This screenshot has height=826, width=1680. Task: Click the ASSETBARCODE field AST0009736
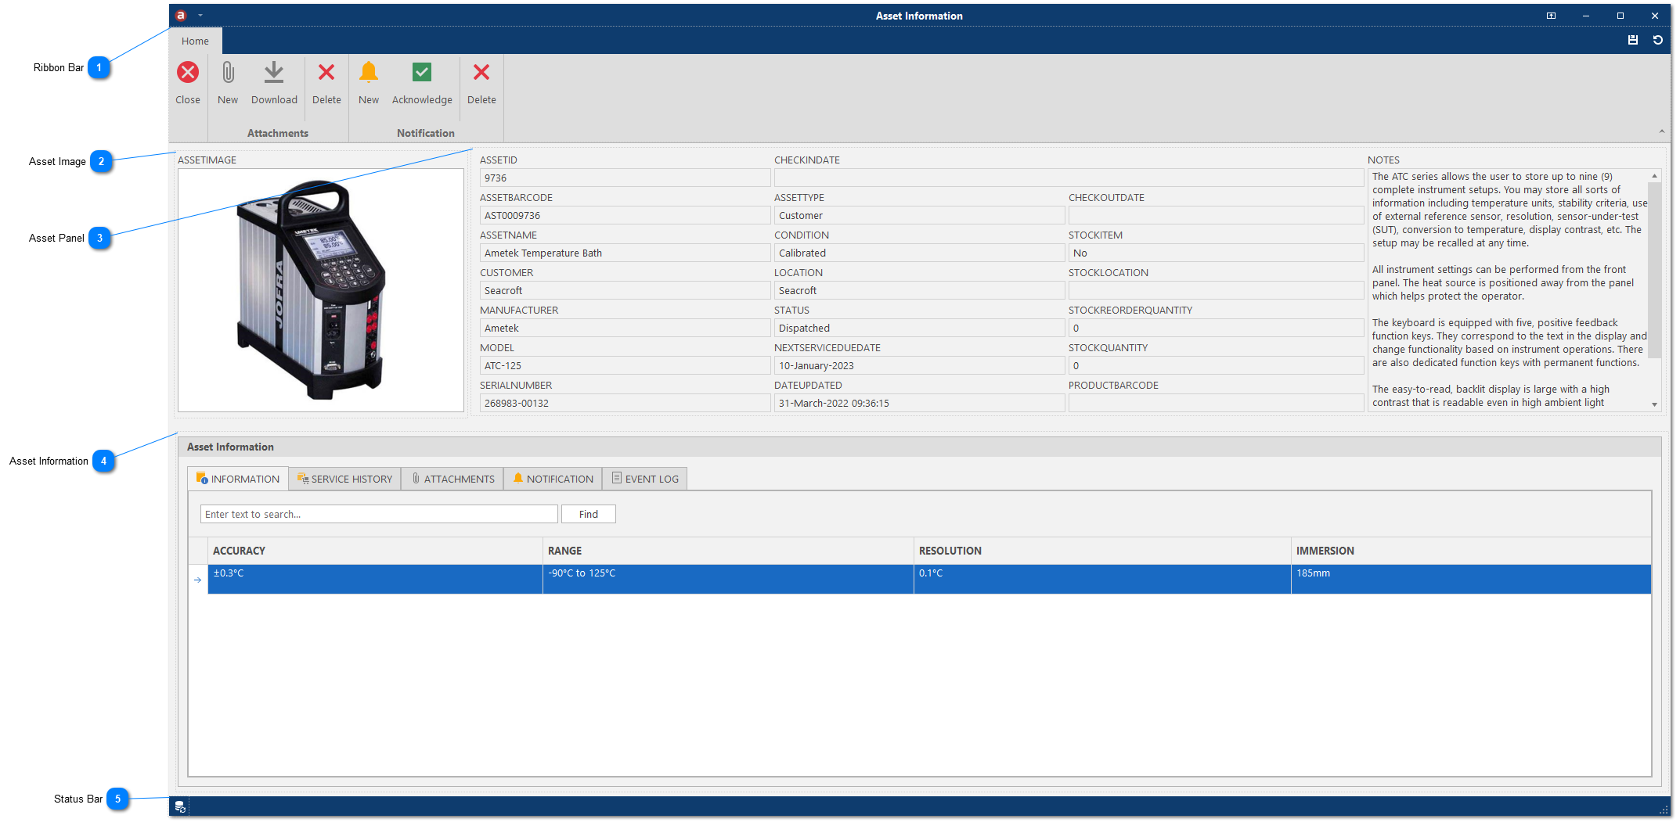[625, 215]
